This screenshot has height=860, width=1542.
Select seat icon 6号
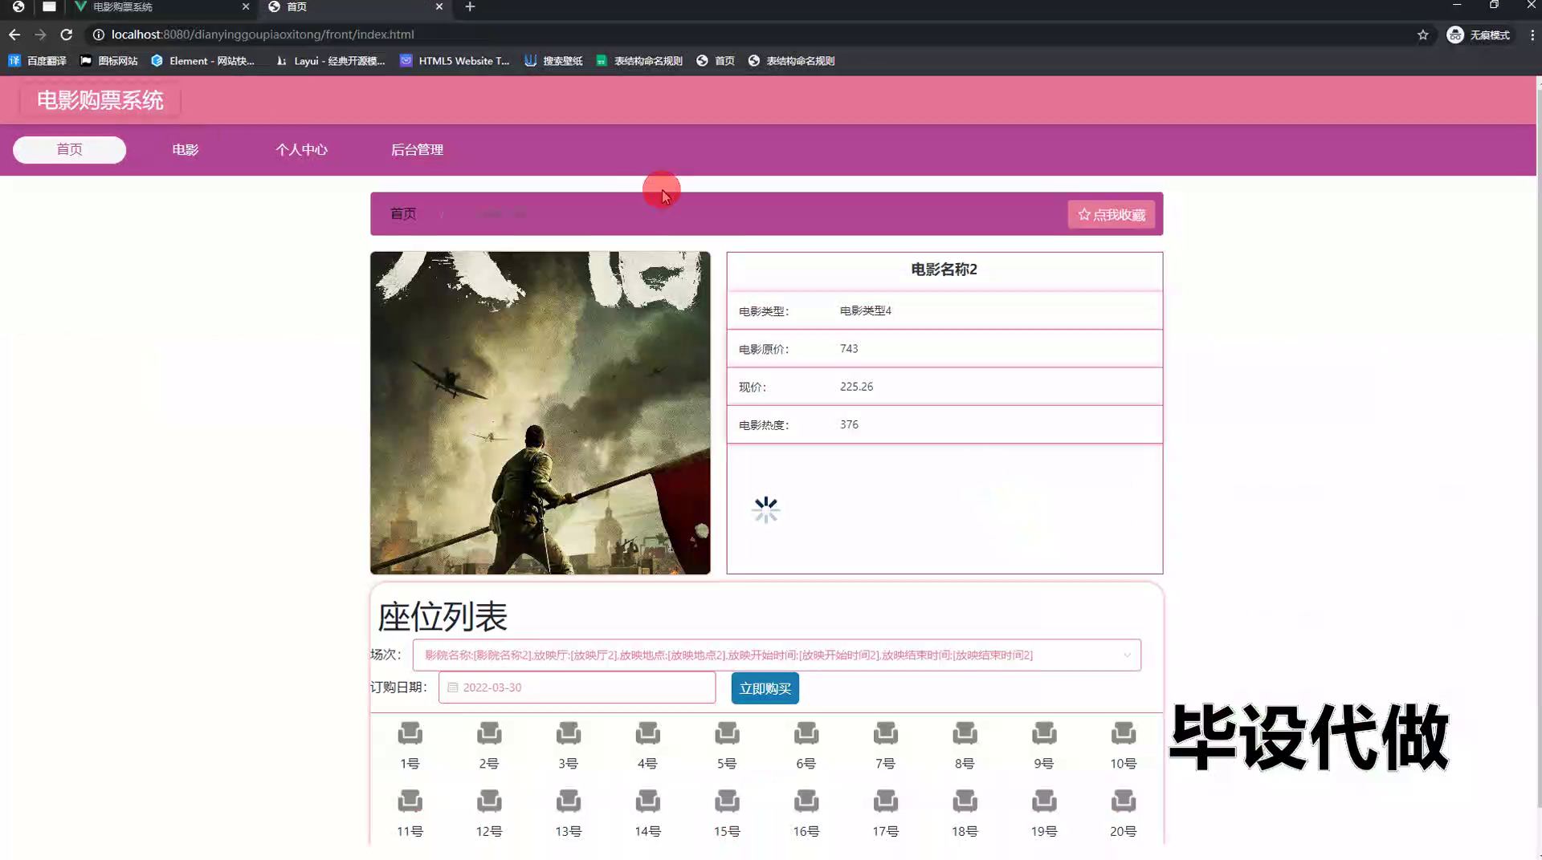(x=806, y=733)
